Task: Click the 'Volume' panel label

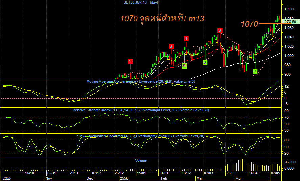Action: [x=141, y=161]
